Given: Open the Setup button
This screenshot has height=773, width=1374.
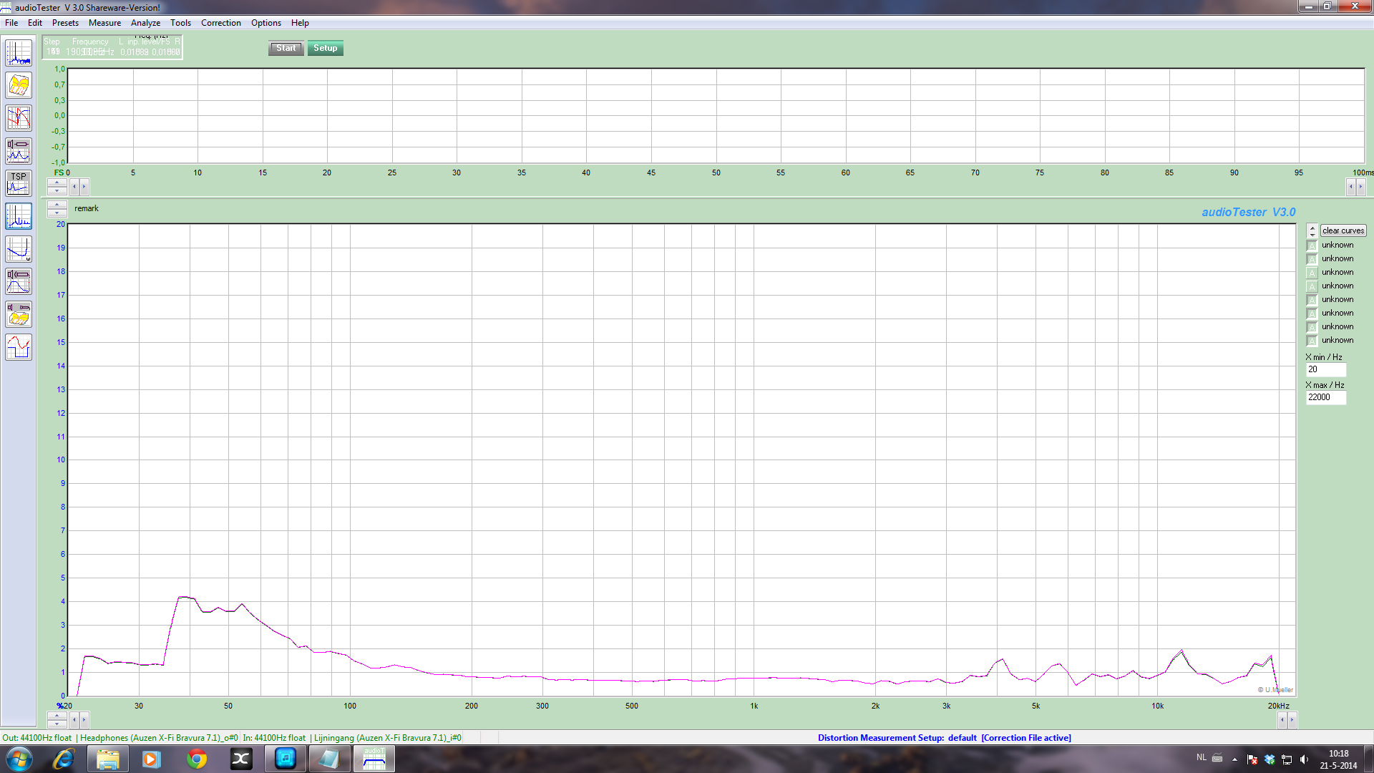Looking at the screenshot, I should [325, 48].
